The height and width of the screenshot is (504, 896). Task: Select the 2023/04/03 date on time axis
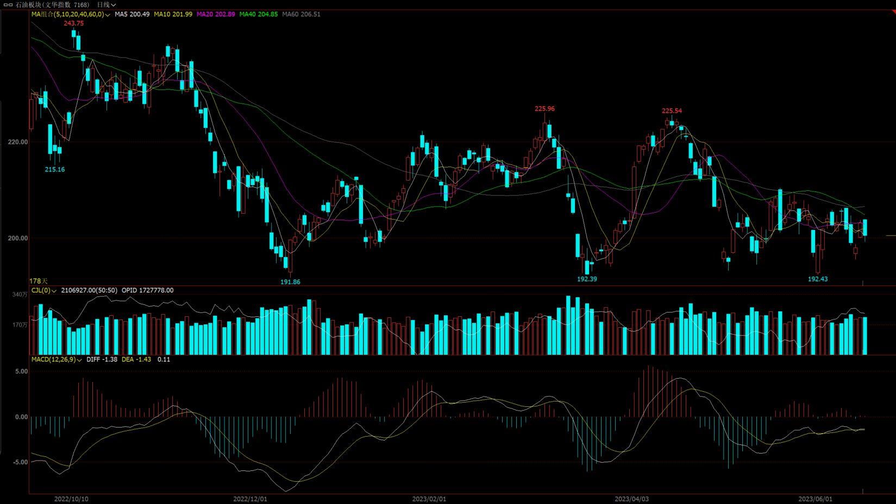[x=632, y=499]
